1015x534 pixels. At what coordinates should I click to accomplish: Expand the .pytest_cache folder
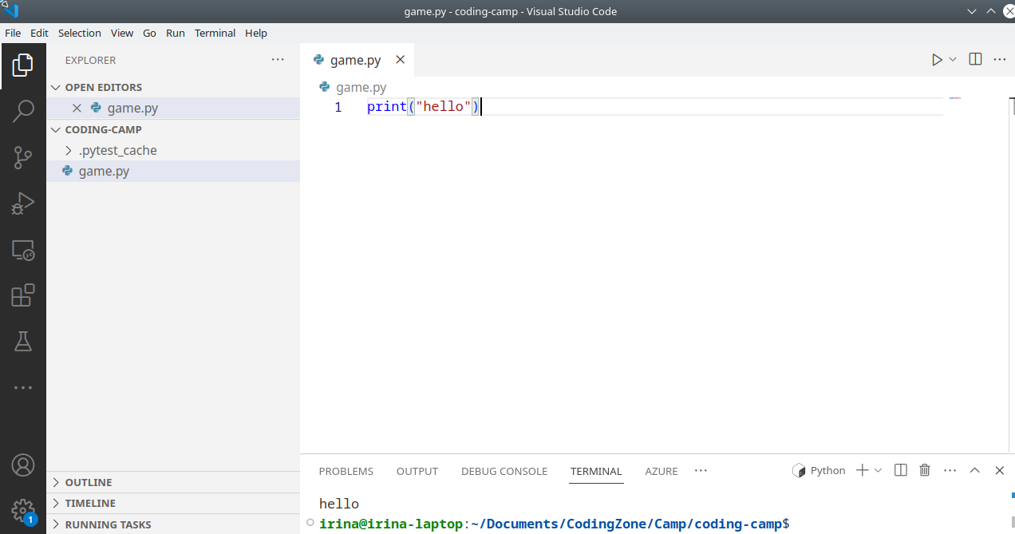[x=117, y=150]
